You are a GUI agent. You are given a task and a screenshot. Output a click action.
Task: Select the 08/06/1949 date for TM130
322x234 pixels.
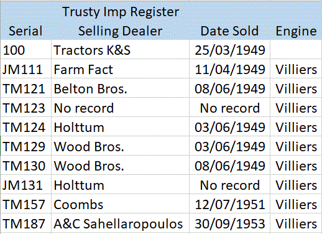(x=229, y=166)
